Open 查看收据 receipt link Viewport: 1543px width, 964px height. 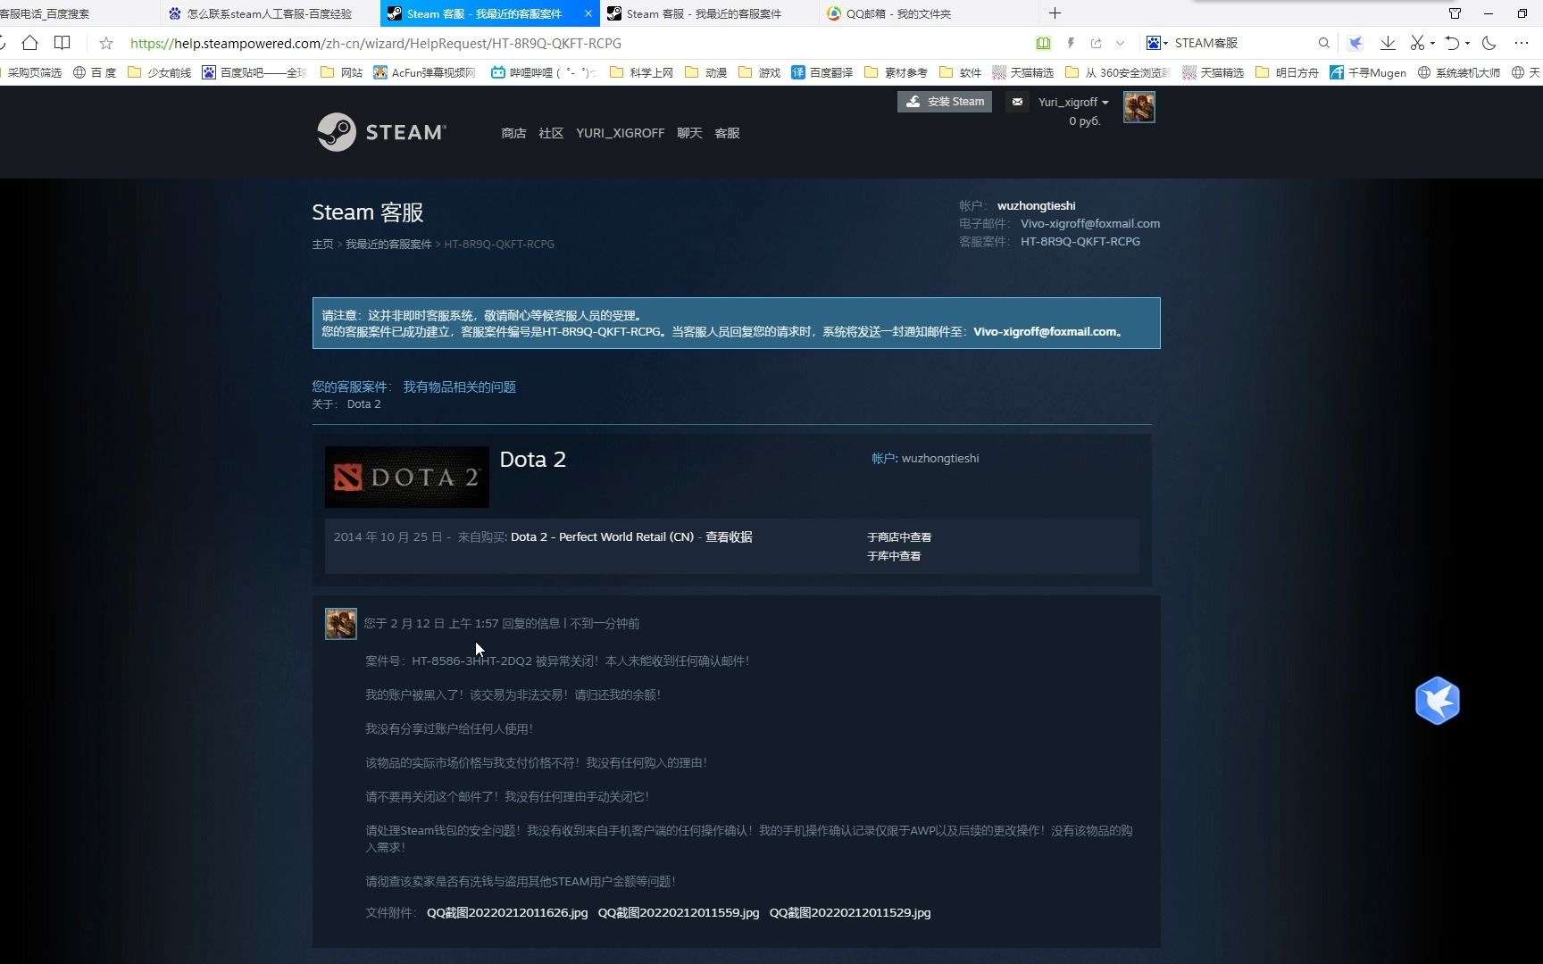729,536
